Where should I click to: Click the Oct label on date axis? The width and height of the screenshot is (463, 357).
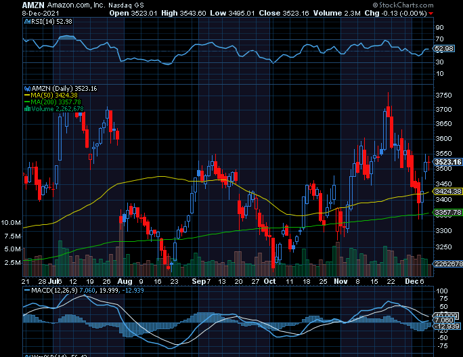[269, 281]
